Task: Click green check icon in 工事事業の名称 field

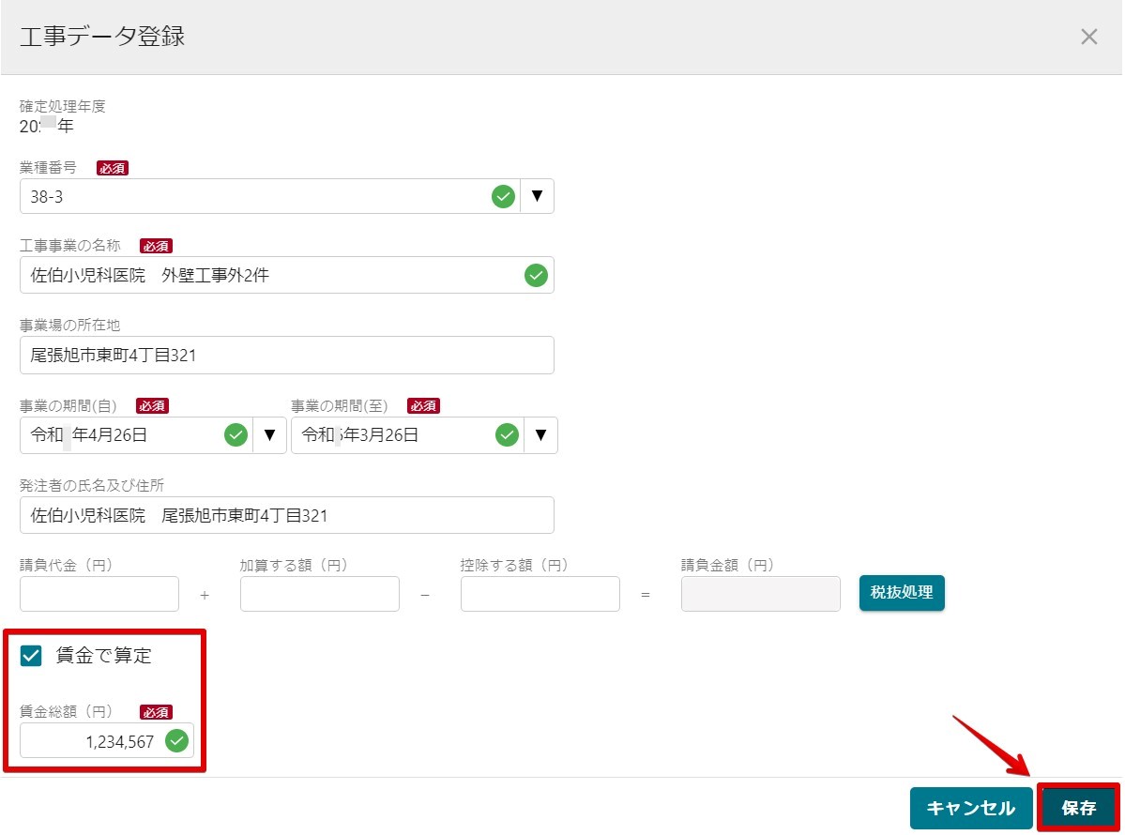Action: click(536, 275)
